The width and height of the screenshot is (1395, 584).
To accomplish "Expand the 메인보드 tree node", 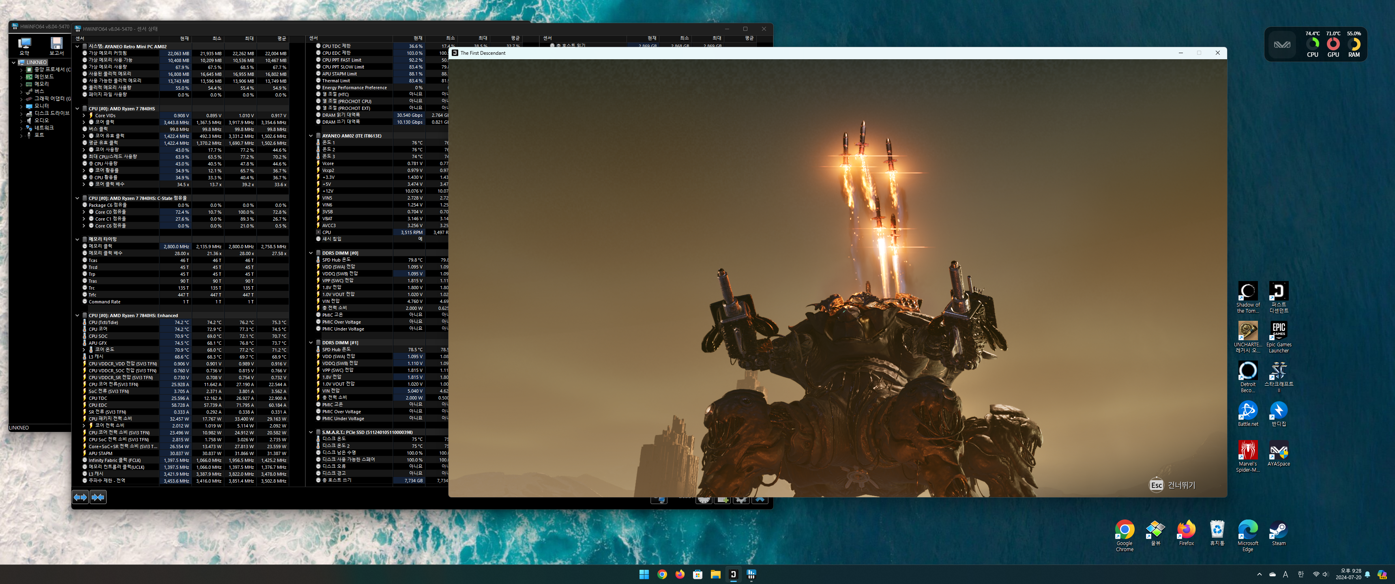I will click(x=21, y=77).
